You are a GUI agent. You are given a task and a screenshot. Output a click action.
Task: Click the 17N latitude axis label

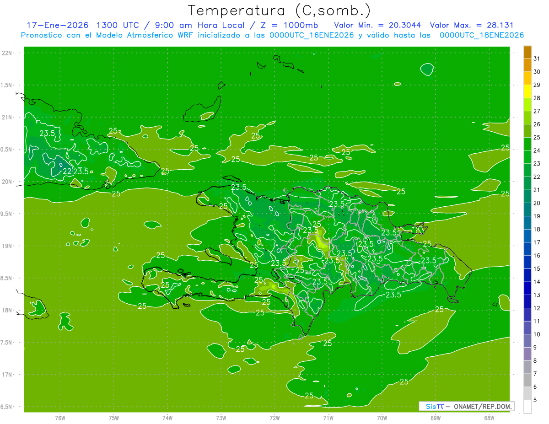[7, 375]
